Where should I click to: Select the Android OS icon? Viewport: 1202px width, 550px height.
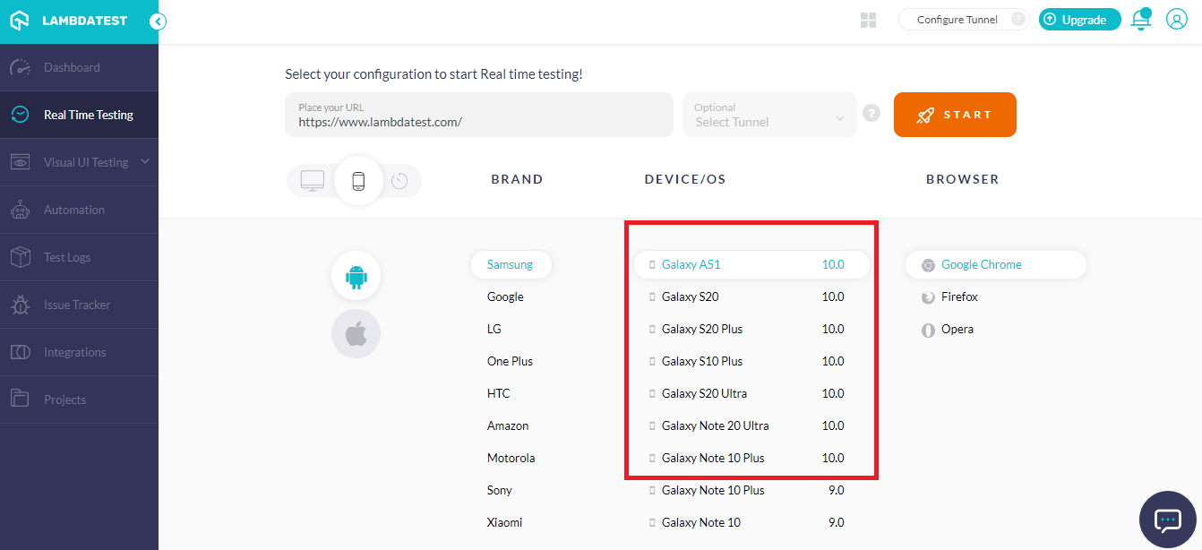356,276
